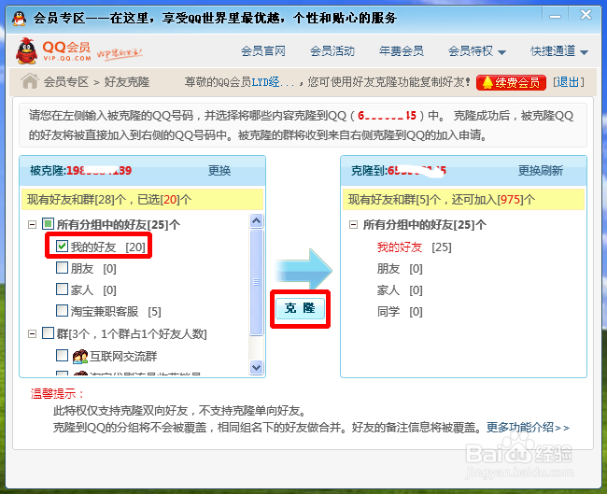Close the 会员专区 window
607x494 pixels.
coord(586,15)
